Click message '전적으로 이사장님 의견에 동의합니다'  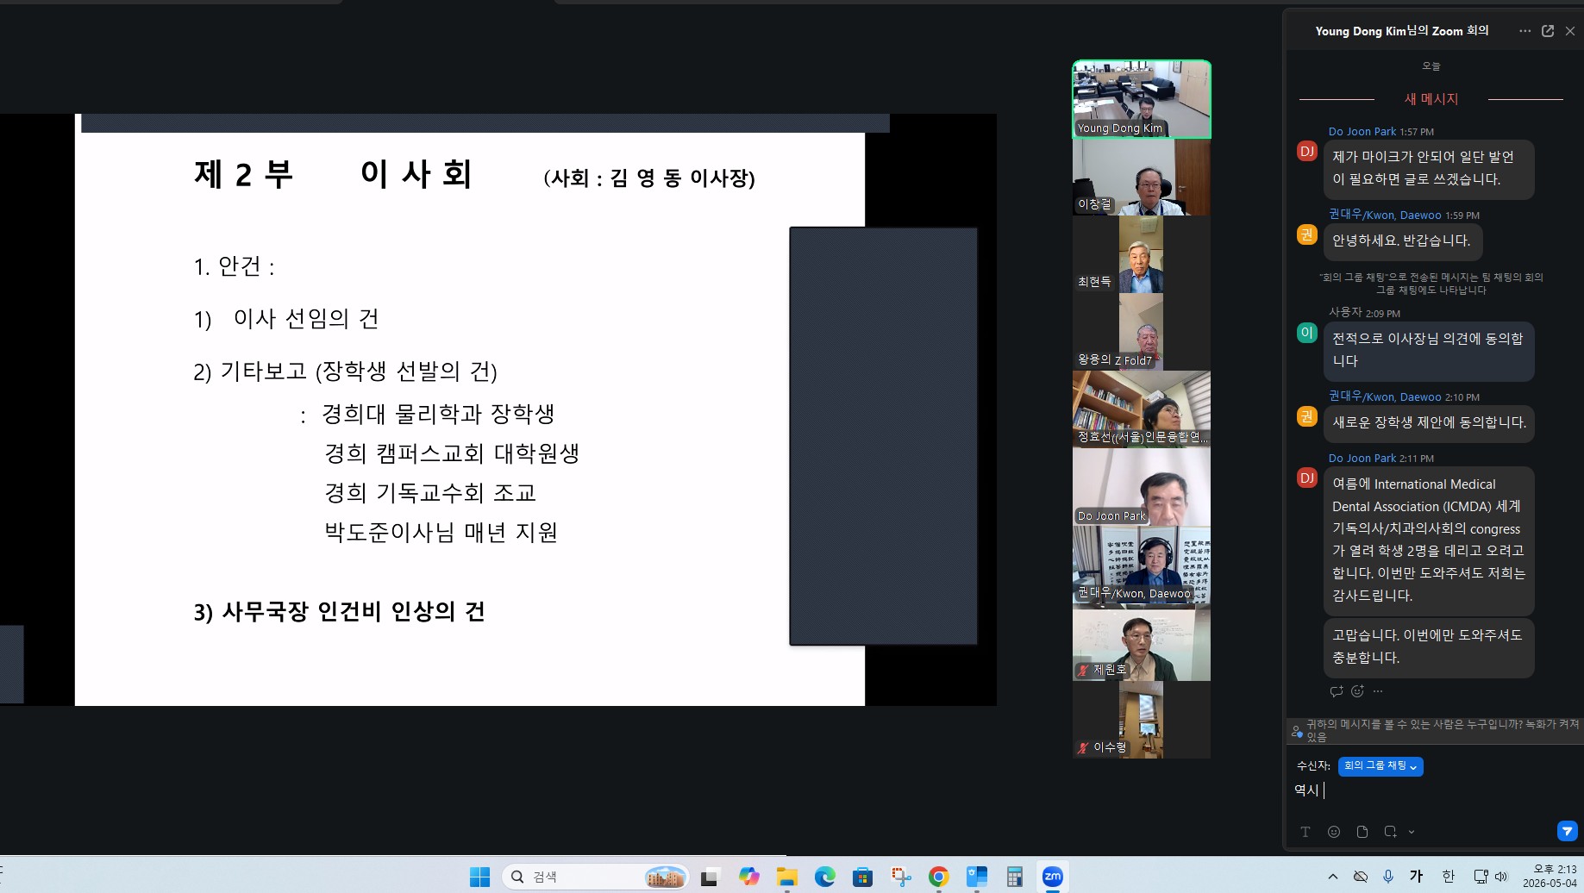pos(1429,350)
